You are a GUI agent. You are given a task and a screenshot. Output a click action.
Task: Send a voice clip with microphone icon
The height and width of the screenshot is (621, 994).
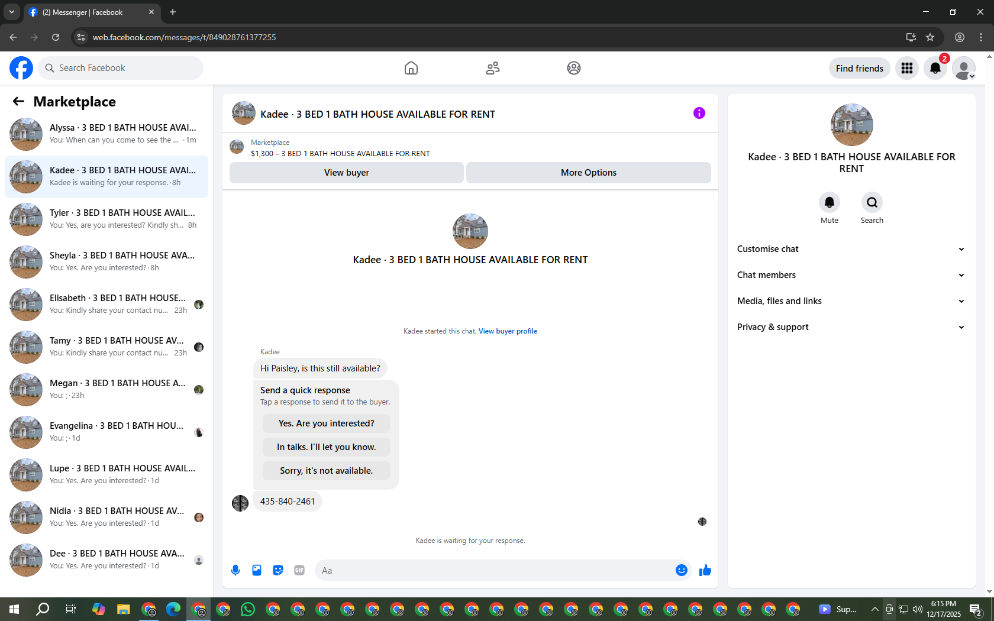(x=235, y=570)
